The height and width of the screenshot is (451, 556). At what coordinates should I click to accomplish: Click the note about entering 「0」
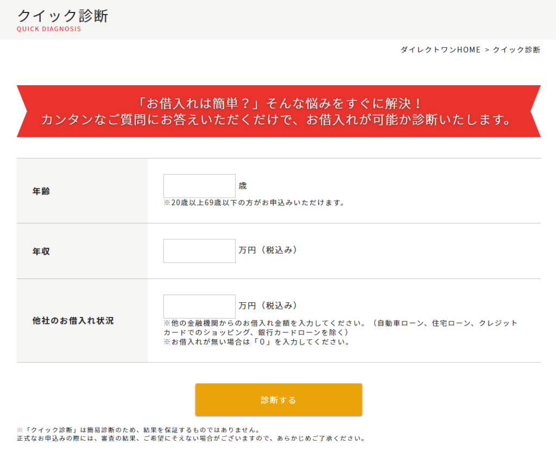256,342
